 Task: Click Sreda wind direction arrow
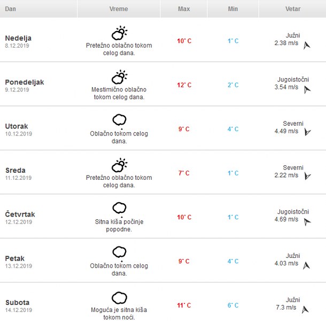[307, 175]
